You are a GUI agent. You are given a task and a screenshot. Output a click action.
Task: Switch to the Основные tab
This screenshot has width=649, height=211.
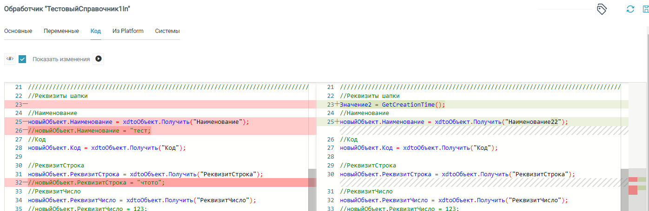pyautogui.click(x=18, y=31)
